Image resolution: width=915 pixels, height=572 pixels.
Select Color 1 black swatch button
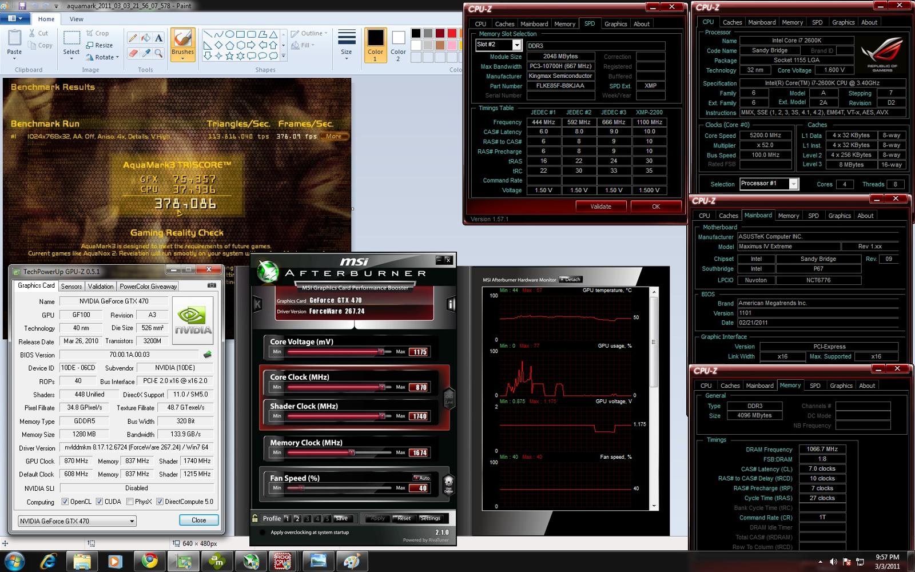375,45
